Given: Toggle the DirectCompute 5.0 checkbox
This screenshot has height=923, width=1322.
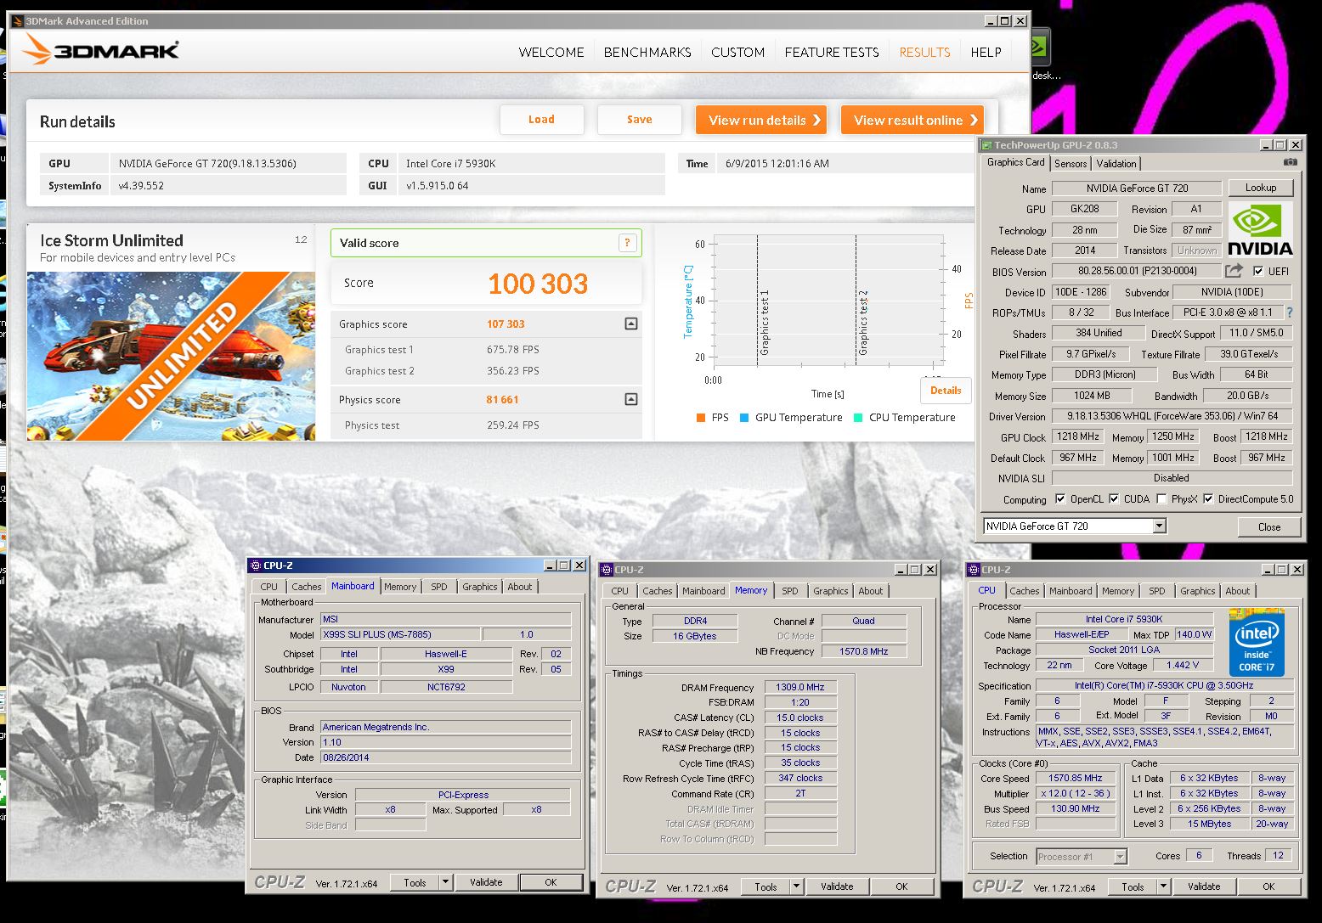Looking at the screenshot, I should point(1208,499).
